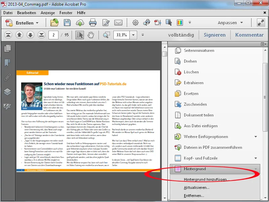Open the quick tools customize dropdown arrow
Viewport: 269px width, 202px height.
click(190, 22)
